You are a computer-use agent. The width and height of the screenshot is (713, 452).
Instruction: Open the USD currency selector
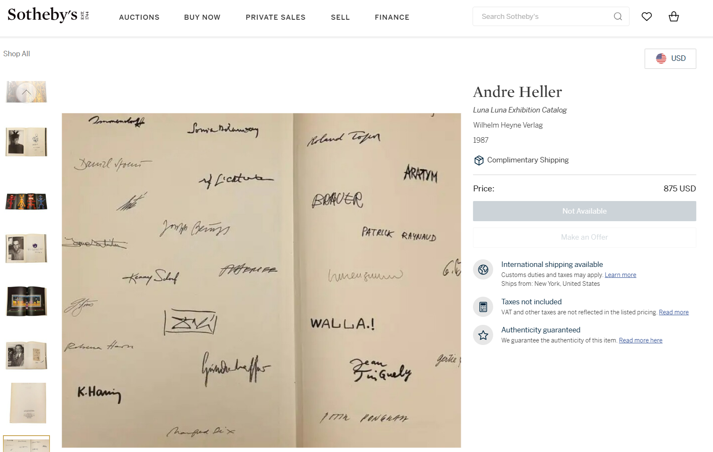click(670, 58)
